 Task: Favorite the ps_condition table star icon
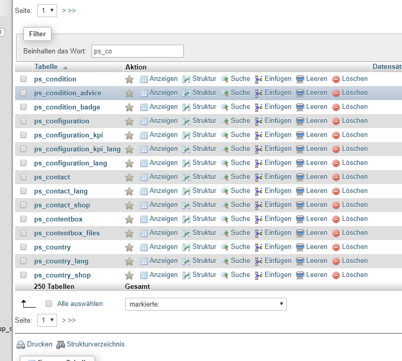[129, 79]
